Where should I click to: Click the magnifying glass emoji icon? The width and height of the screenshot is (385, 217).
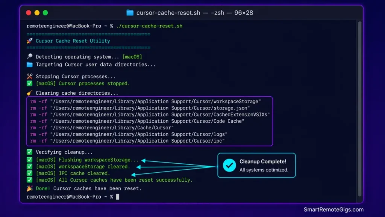pos(29,56)
